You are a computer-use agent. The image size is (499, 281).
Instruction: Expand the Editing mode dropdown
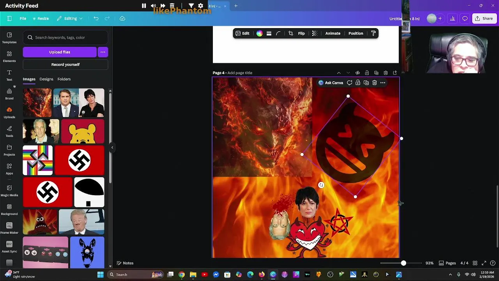tap(70, 18)
